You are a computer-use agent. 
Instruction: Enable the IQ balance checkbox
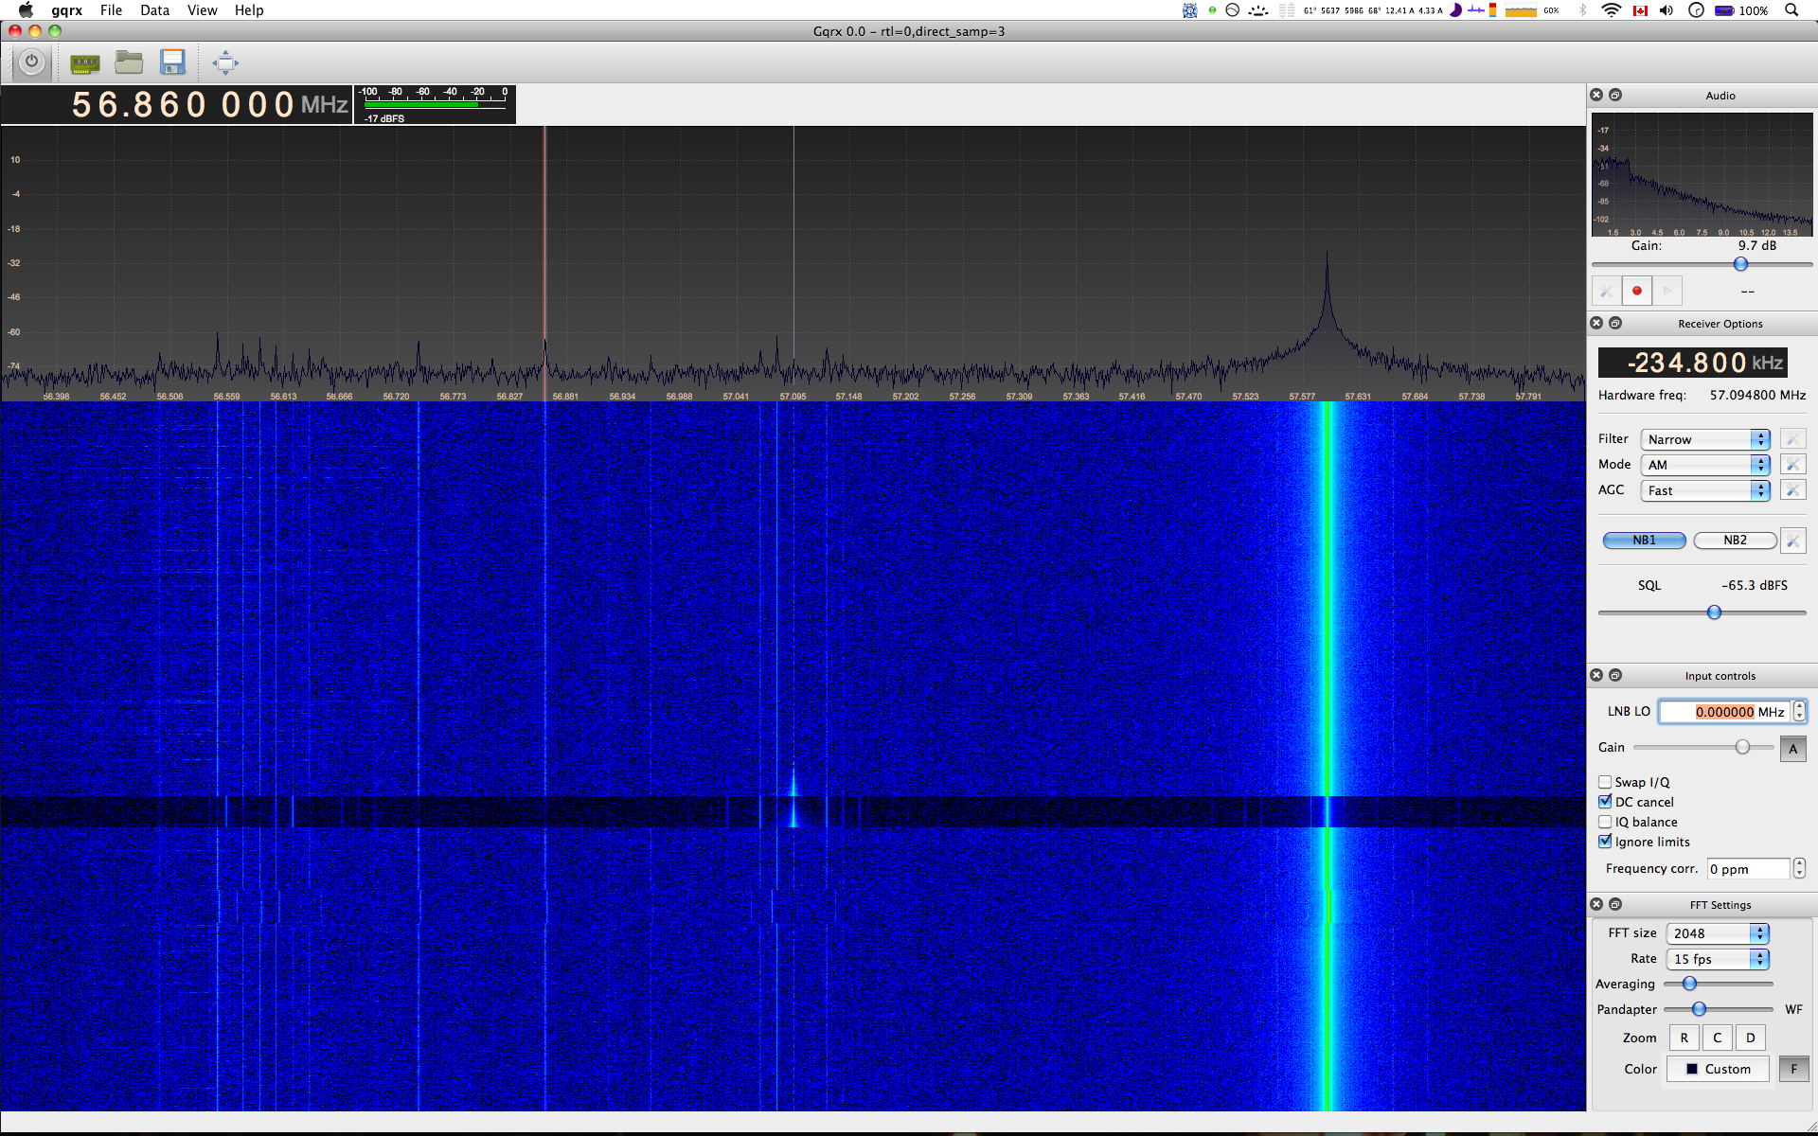pyautogui.click(x=1605, y=822)
